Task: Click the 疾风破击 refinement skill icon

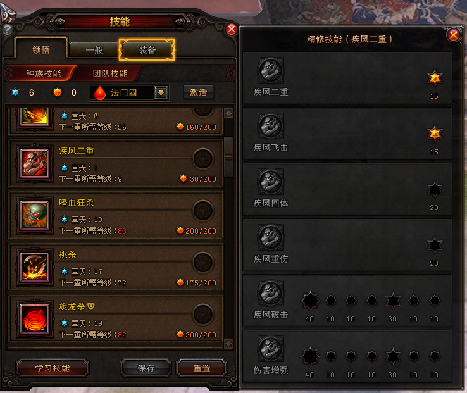Action: pos(271,293)
